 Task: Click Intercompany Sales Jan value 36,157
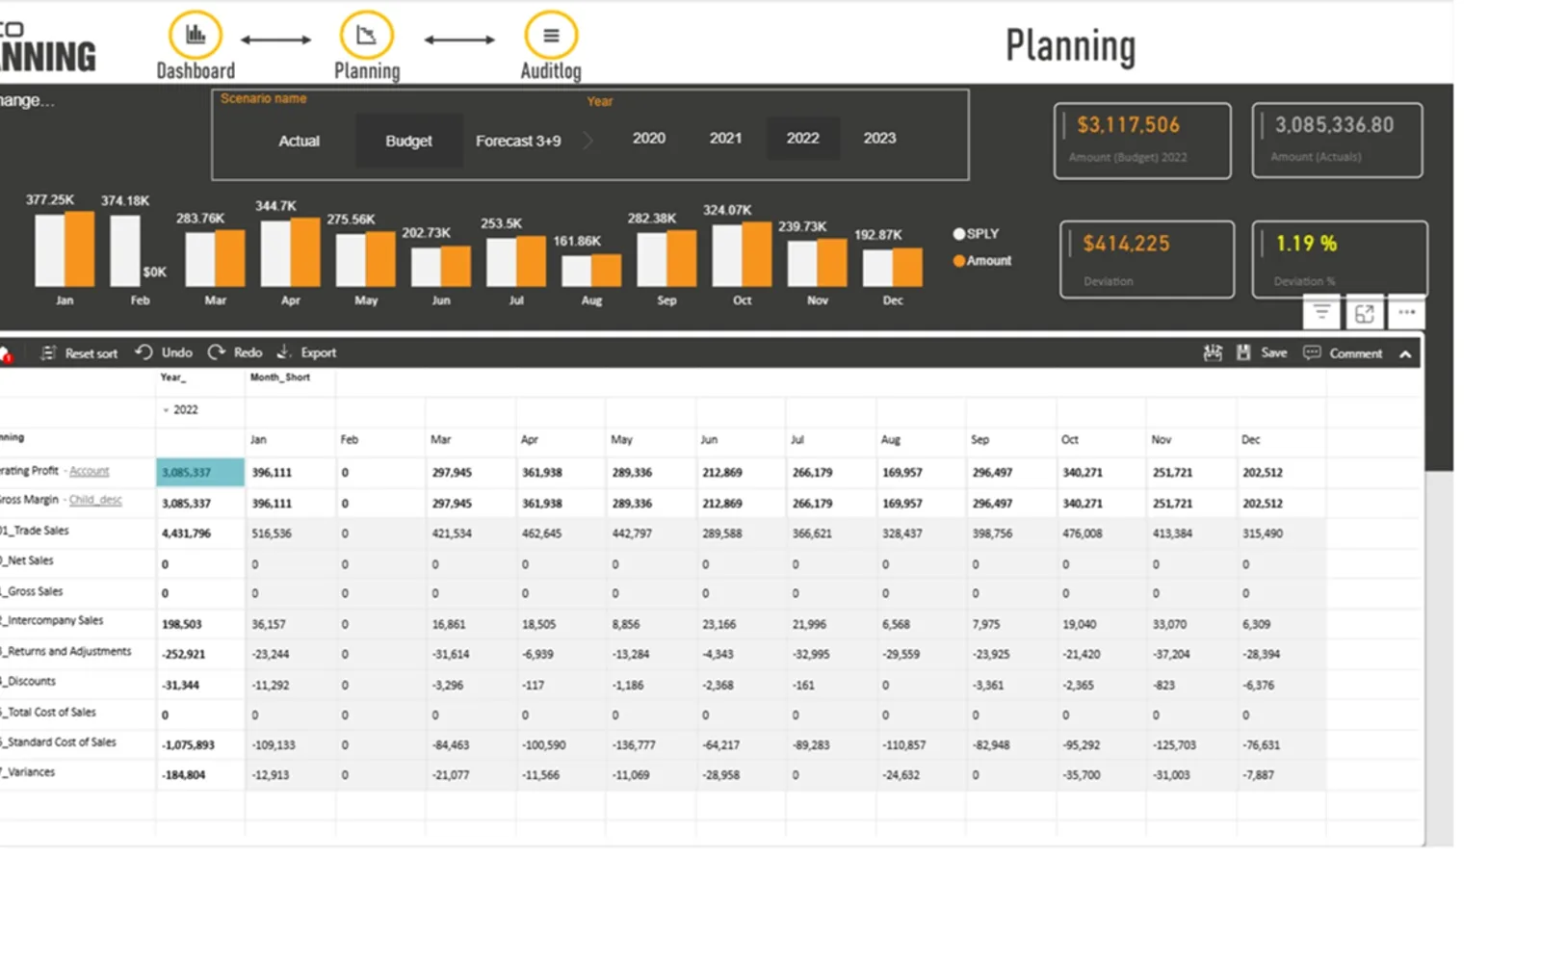point(290,624)
